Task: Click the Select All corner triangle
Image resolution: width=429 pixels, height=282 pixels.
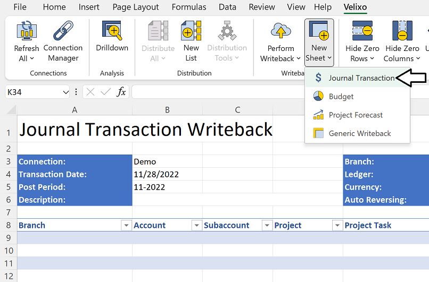Action: pos(11,110)
